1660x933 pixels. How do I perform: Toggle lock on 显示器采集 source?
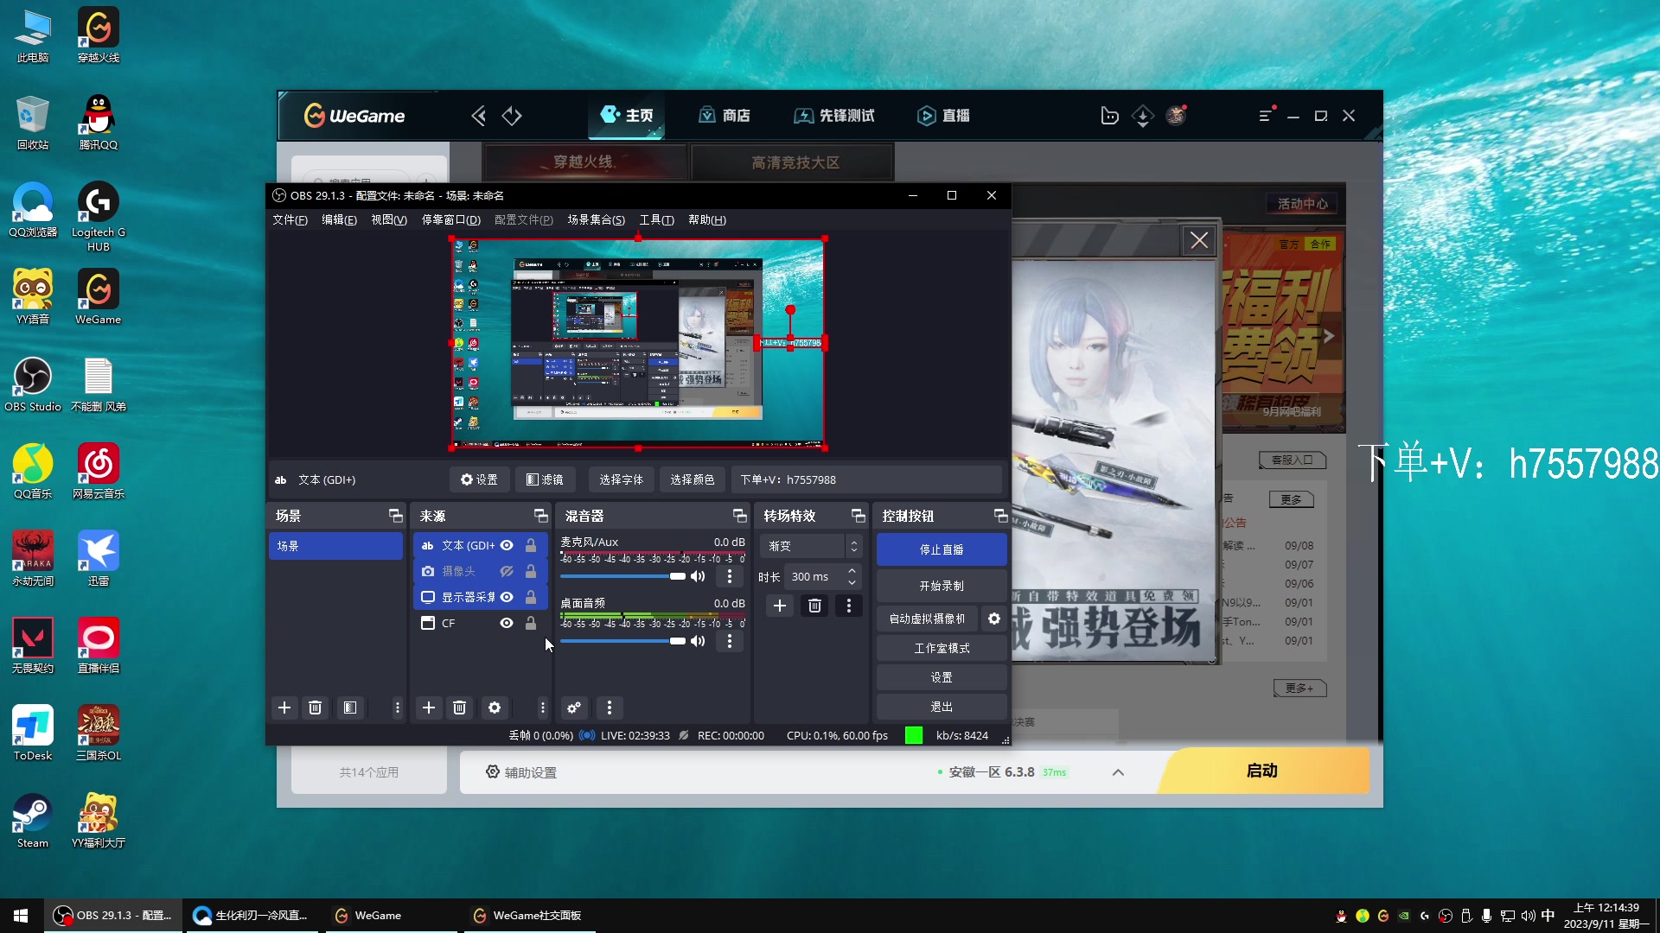531,597
